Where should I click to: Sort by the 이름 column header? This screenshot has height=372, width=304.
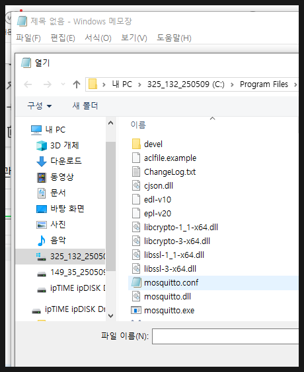(138, 125)
